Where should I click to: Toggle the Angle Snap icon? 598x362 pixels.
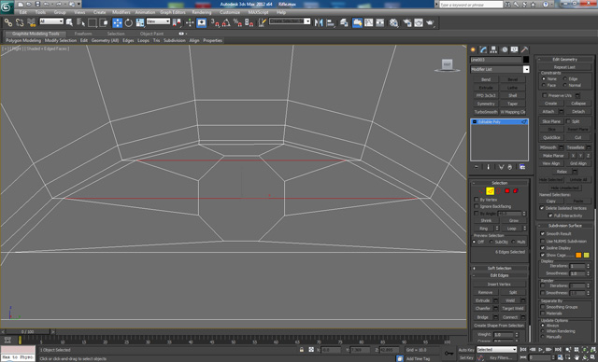click(226, 22)
